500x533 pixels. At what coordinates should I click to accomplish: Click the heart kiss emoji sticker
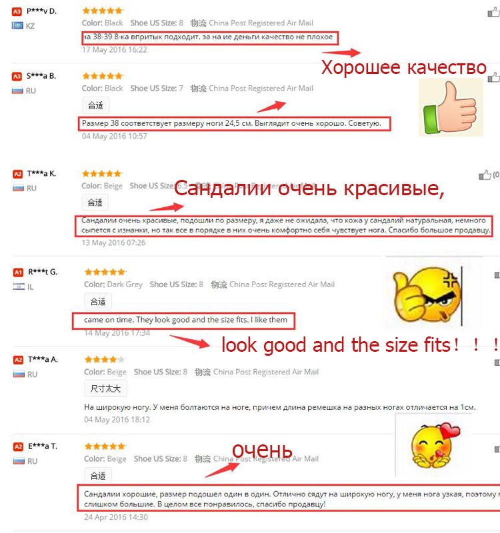point(435,445)
